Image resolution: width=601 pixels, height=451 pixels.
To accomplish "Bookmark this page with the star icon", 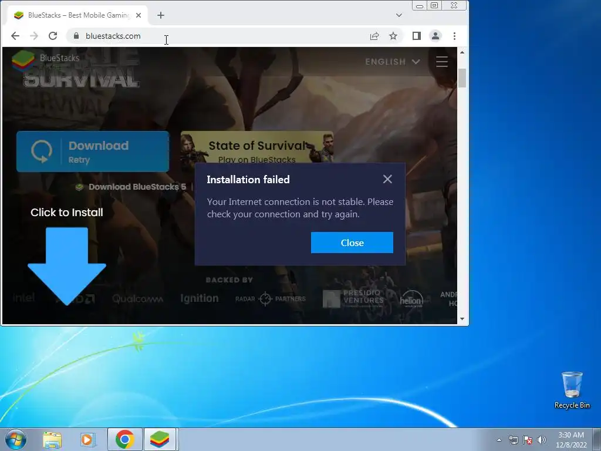I will pyautogui.click(x=393, y=36).
